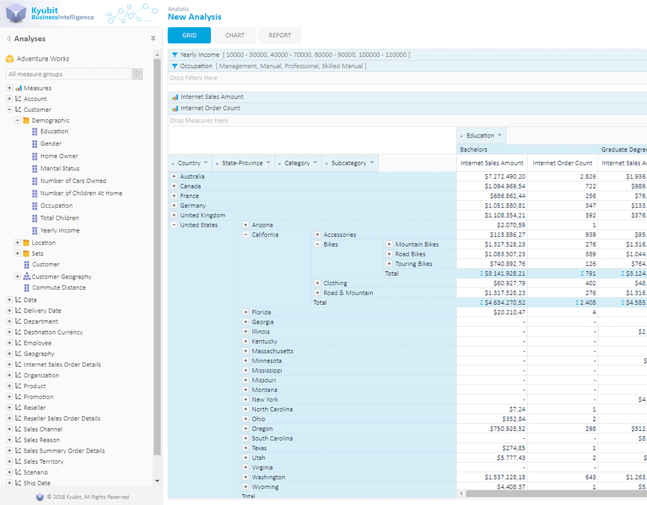Expand the Australia row in grid
The height and width of the screenshot is (505, 647).
click(x=174, y=177)
